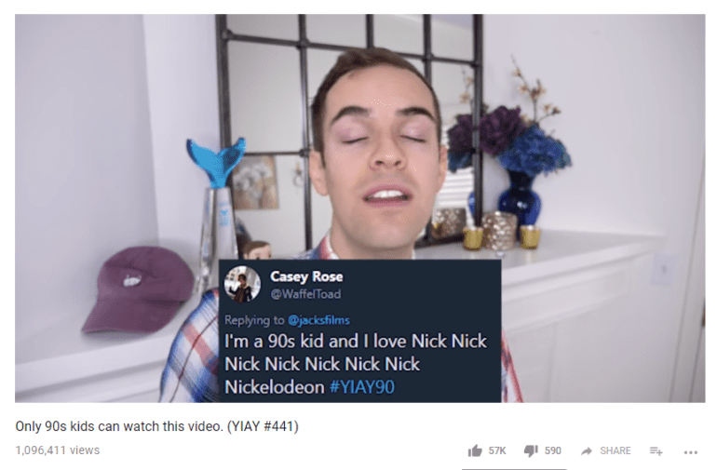The height and width of the screenshot is (470, 717).
Task: Click the SHARE text label
Action: coord(615,450)
